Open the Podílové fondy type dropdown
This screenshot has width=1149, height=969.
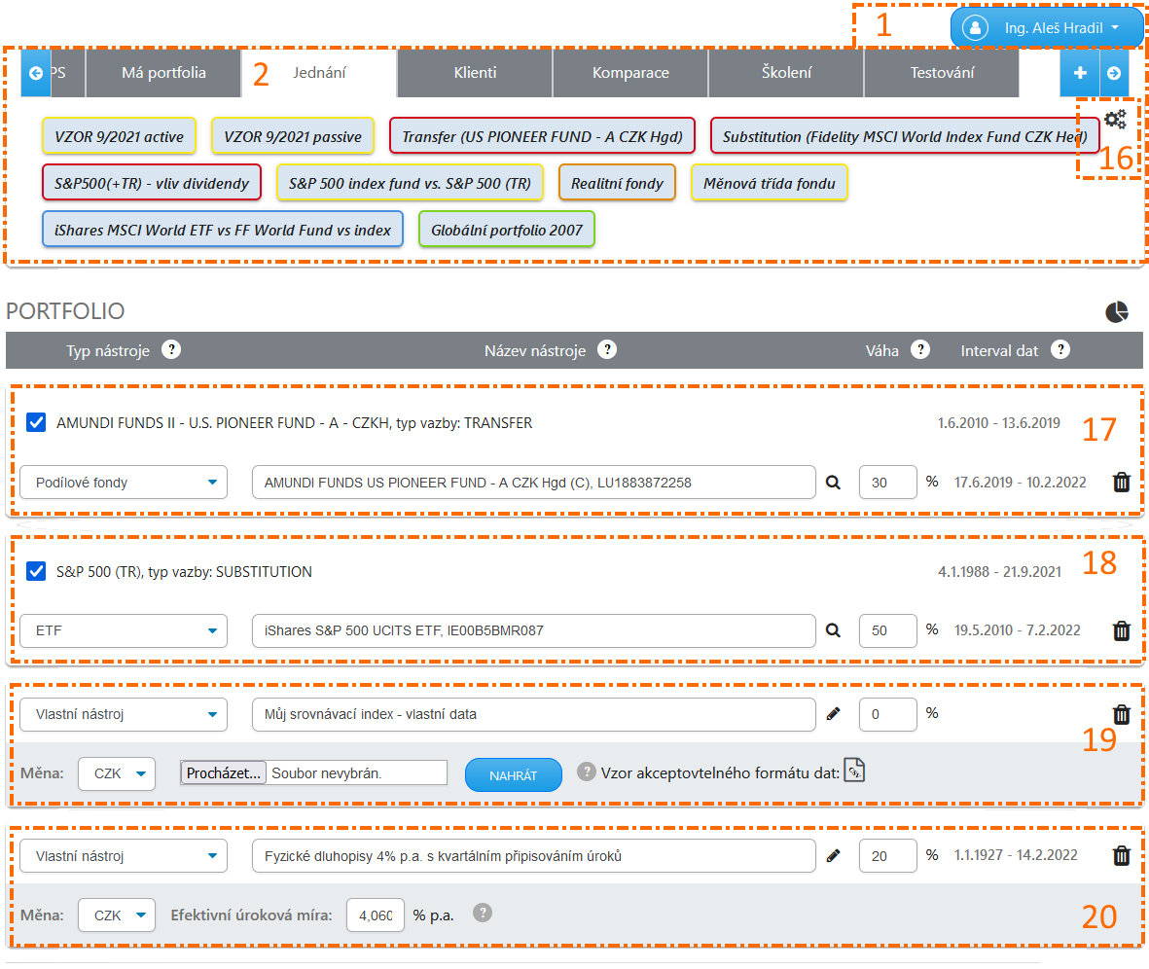pyautogui.click(x=124, y=483)
